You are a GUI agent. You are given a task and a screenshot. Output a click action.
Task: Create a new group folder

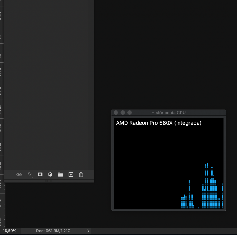click(60, 175)
